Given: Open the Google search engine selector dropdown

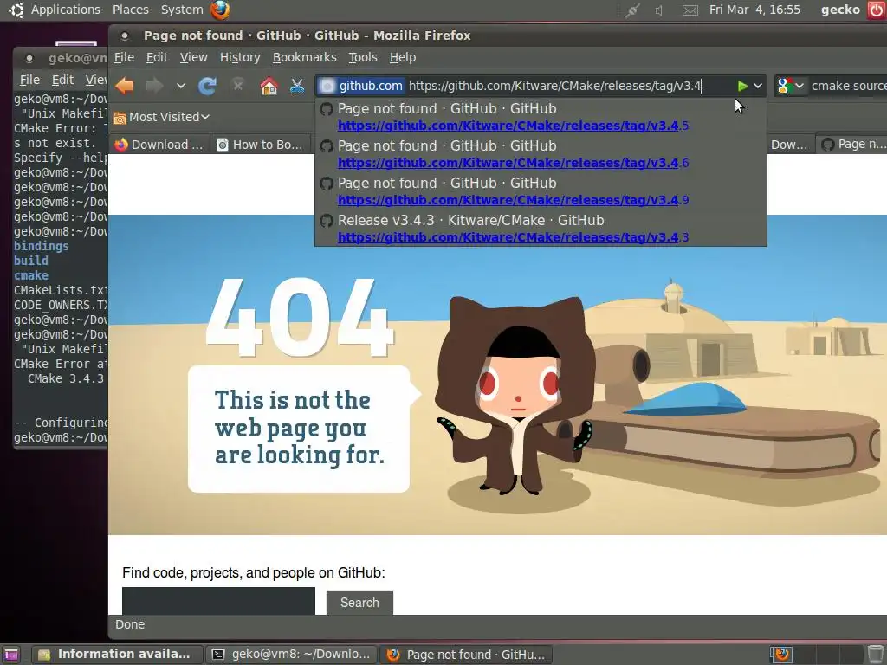Looking at the screenshot, I should coord(790,86).
